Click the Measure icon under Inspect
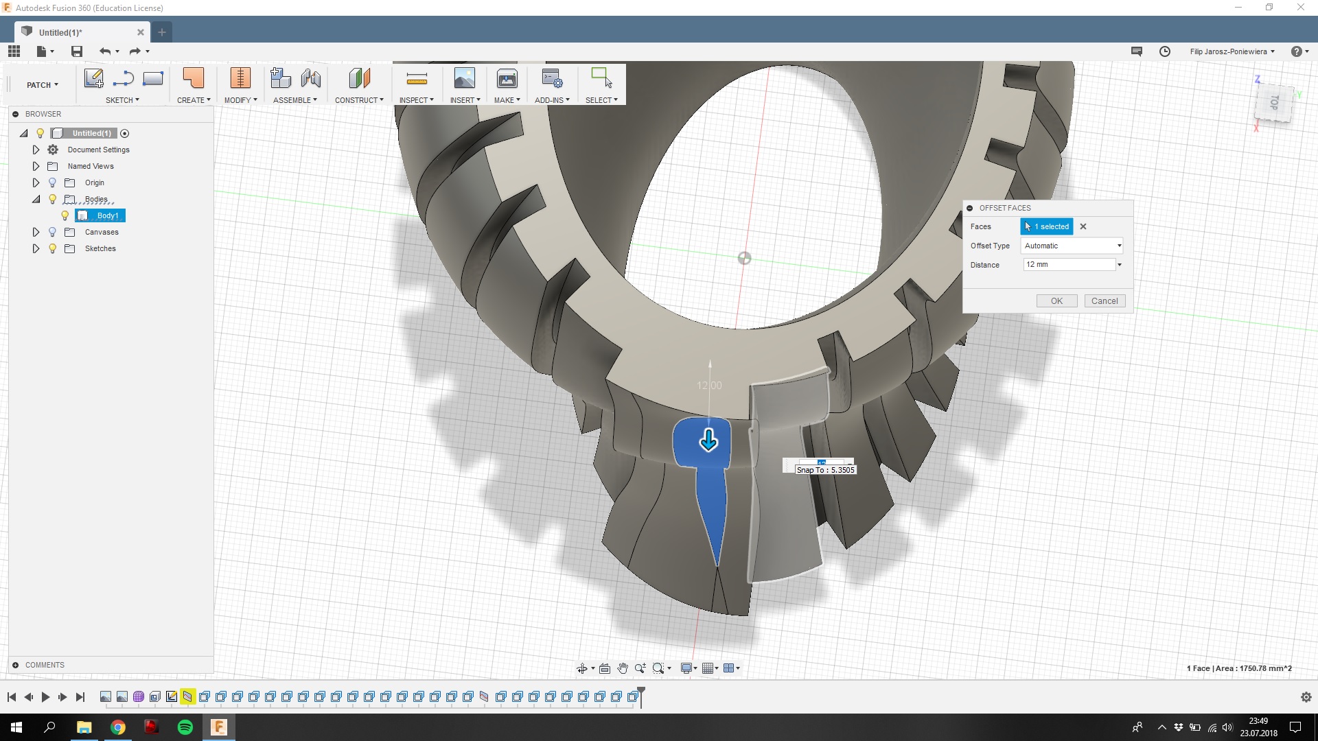 point(417,79)
